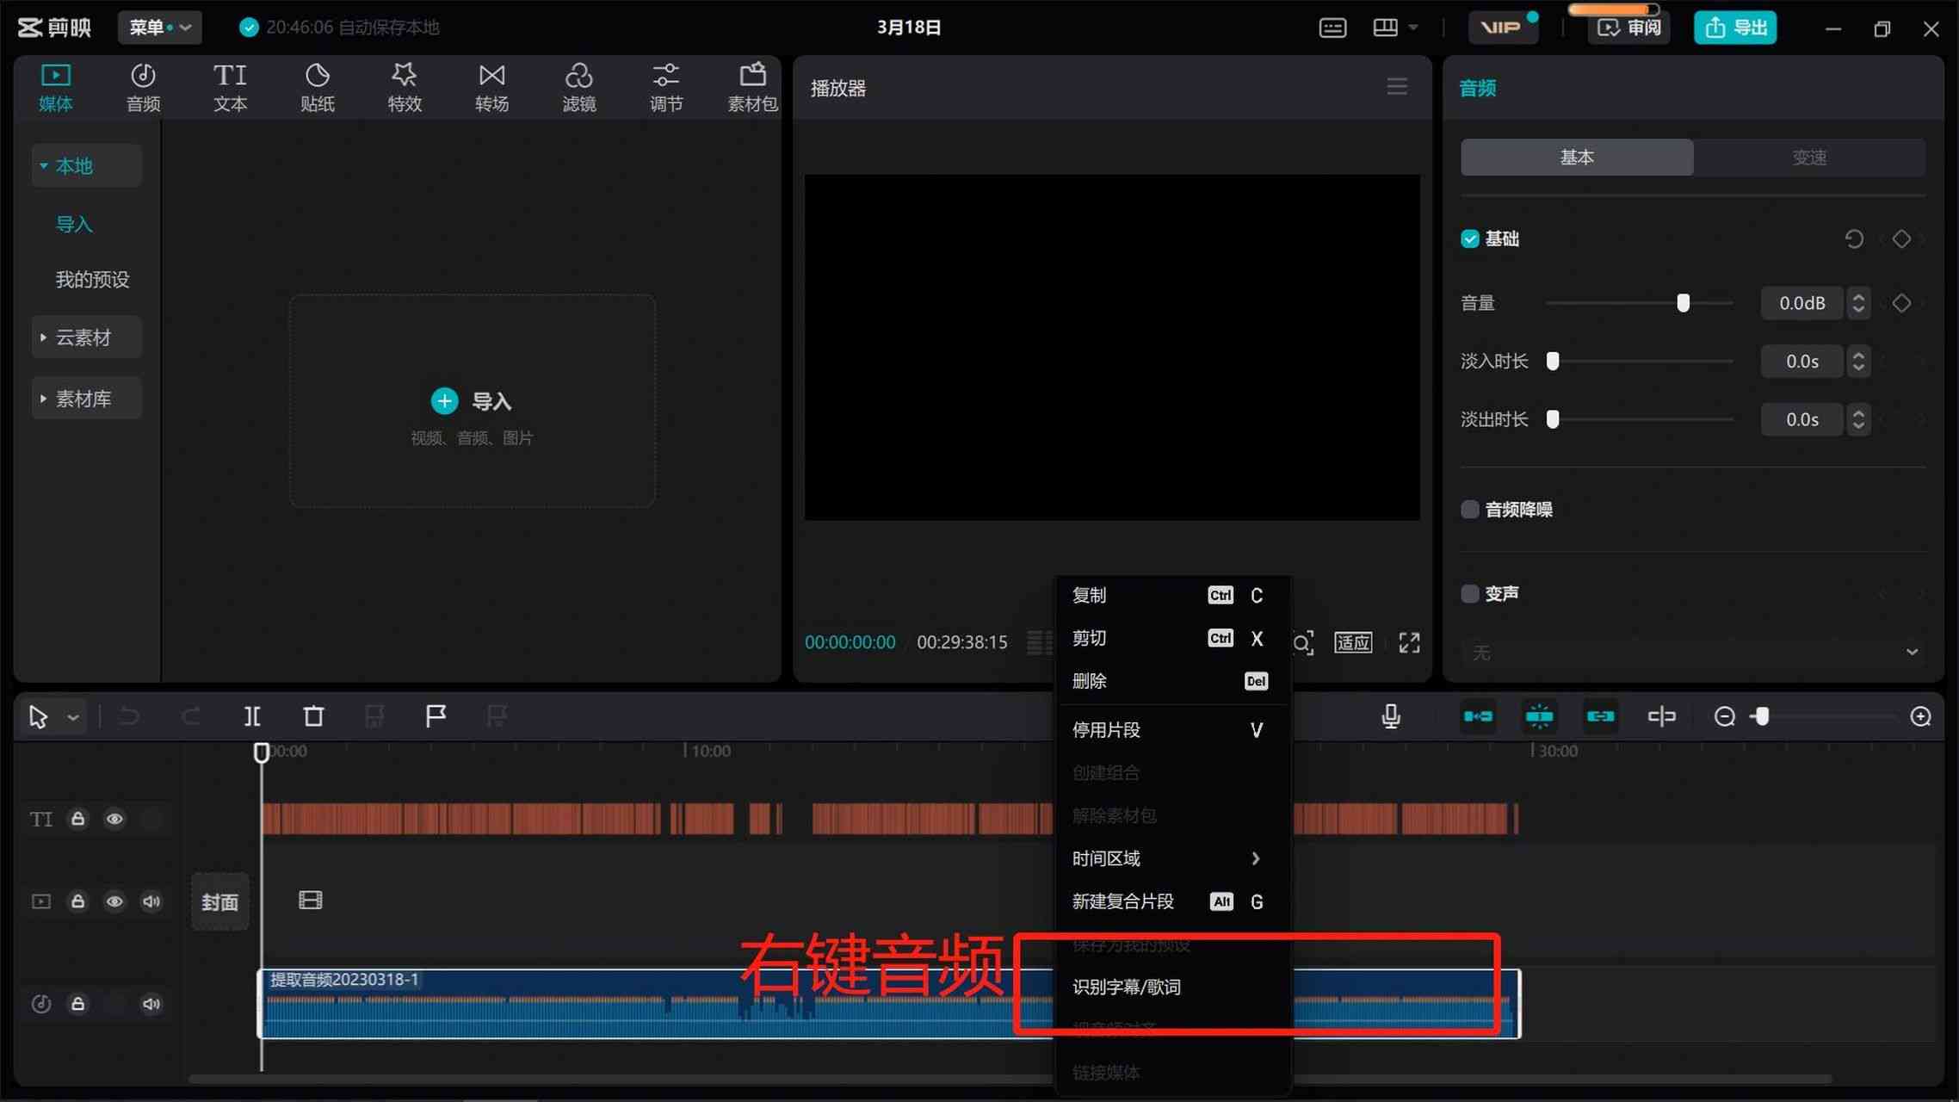Toggle 基础 (Basic) audio settings checkbox
Viewport: 1959px width, 1102px height.
point(1469,239)
